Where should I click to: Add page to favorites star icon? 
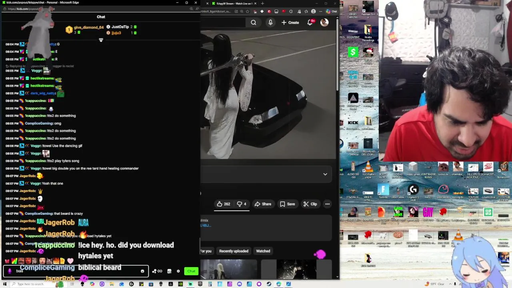click(x=248, y=11)
